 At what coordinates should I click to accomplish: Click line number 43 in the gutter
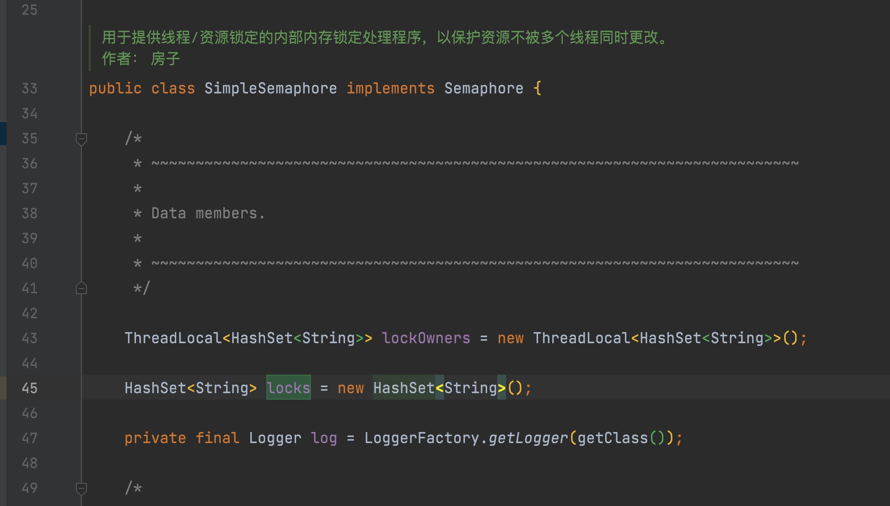tap(30, 338)
